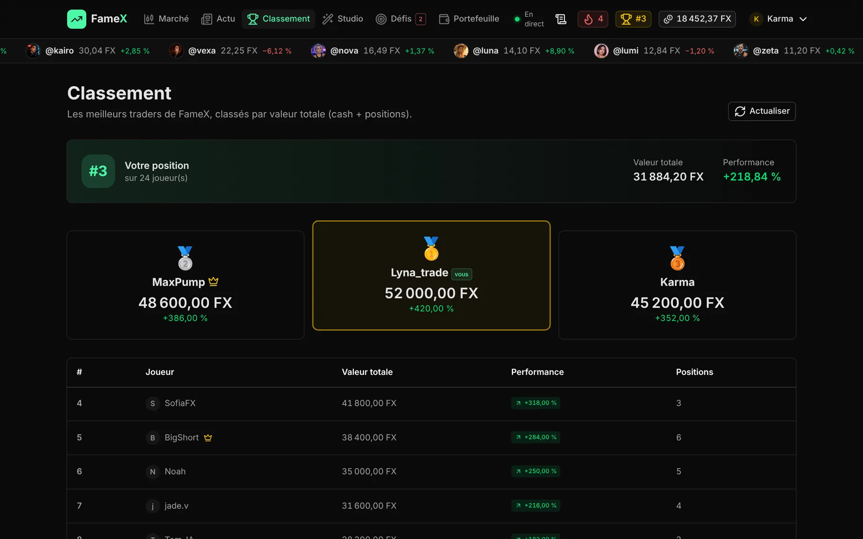Image resolution: width=863 pixels, height=539 pixels.
Task: Open the Studio tab
Action: (x=343, y=19)
